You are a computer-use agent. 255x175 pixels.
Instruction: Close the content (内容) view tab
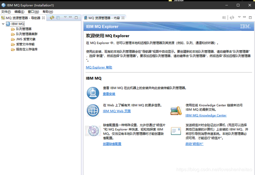point(123,18)
